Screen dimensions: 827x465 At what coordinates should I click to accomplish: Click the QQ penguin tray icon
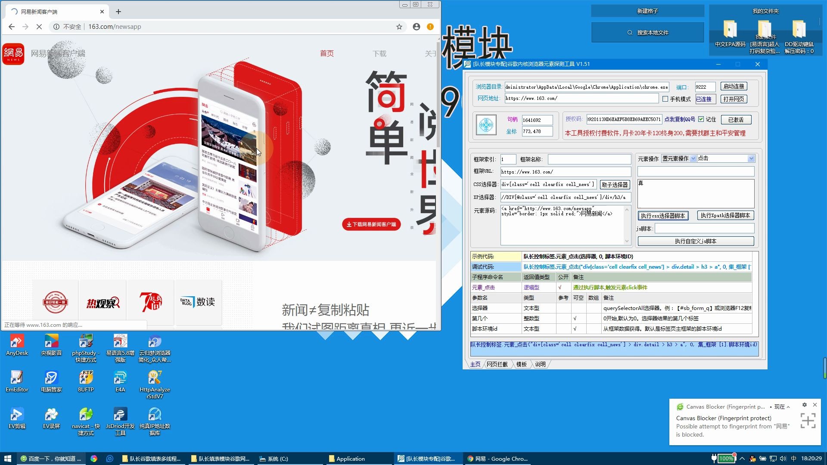coord(752,459)
